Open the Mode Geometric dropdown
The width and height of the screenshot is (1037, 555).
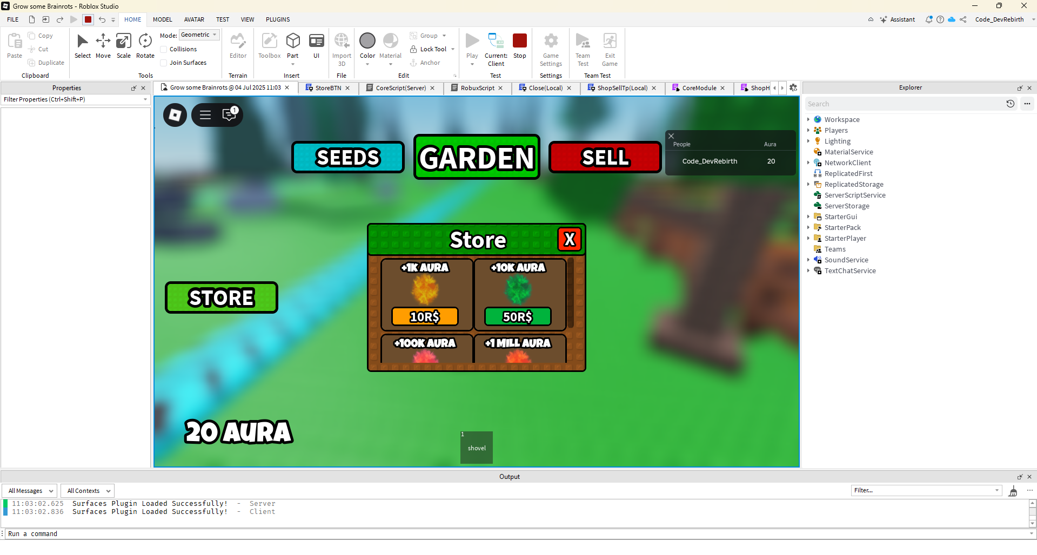199,35
